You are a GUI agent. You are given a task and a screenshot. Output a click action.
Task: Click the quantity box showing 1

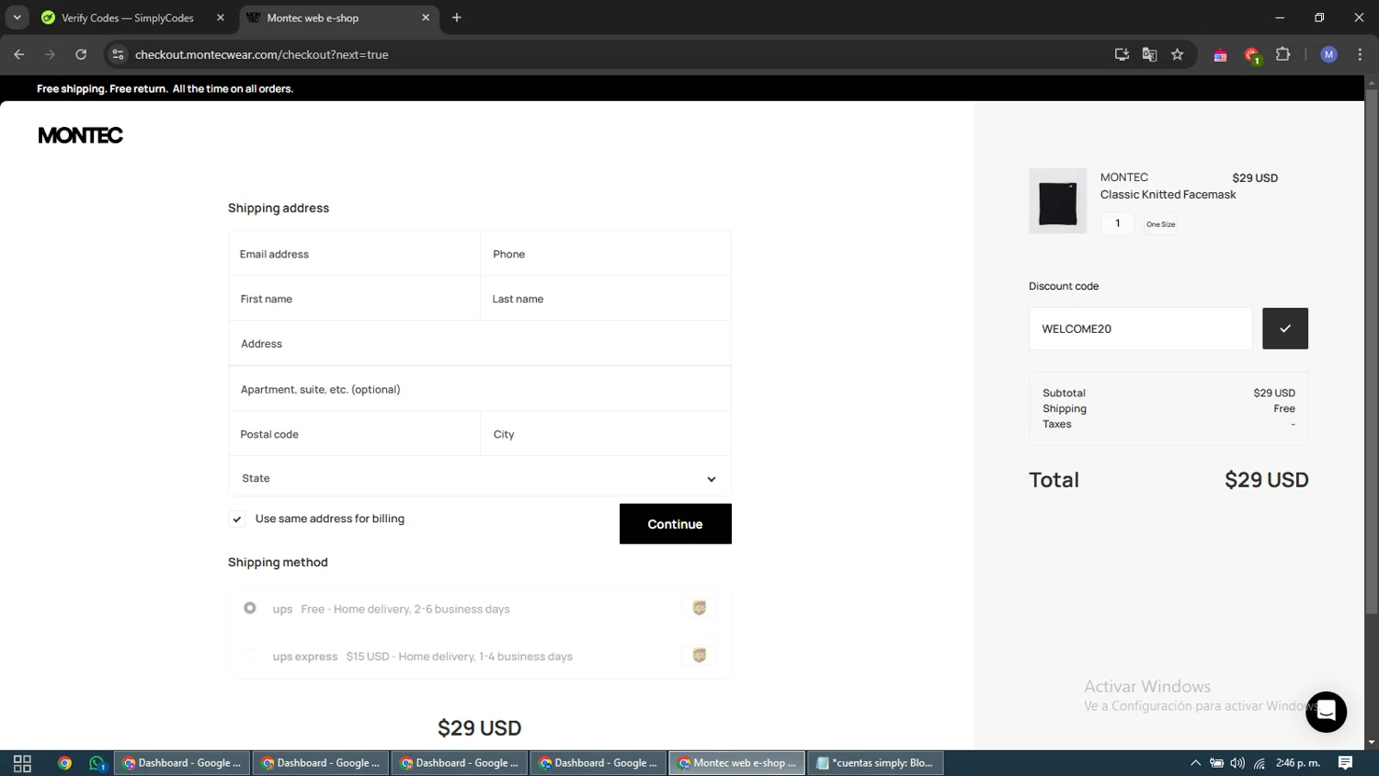1118,223
